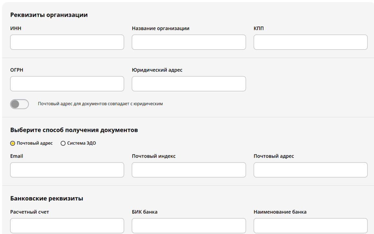
Task: Choose the Система ЭДО radio option
Action: click(x=63, y=143)
